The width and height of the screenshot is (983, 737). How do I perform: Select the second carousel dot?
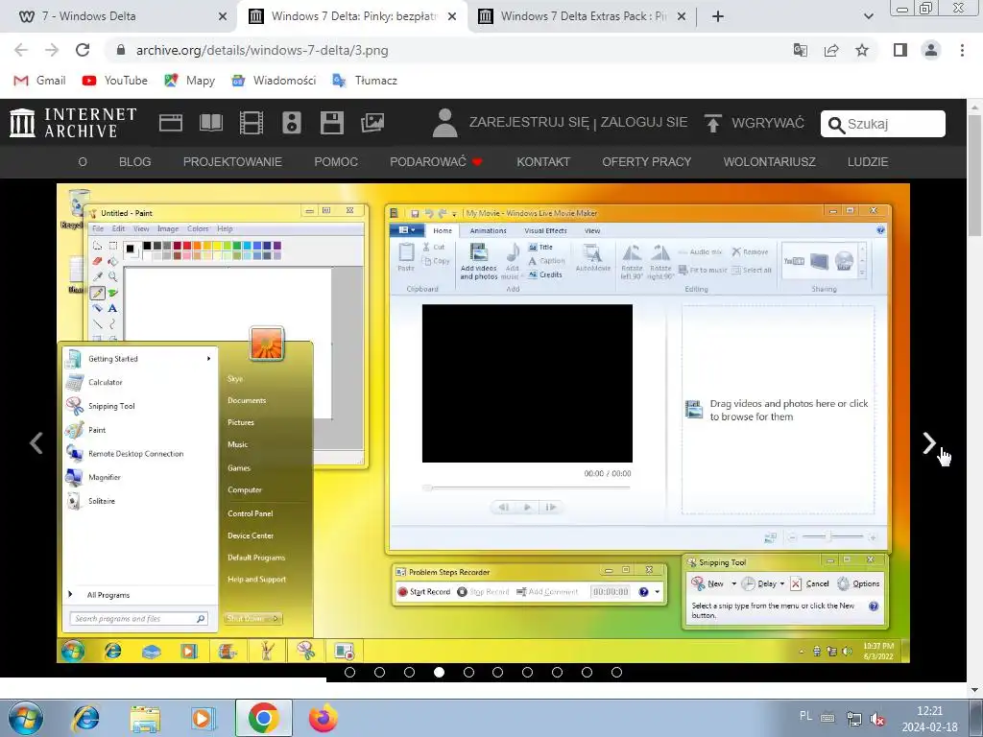379,673
